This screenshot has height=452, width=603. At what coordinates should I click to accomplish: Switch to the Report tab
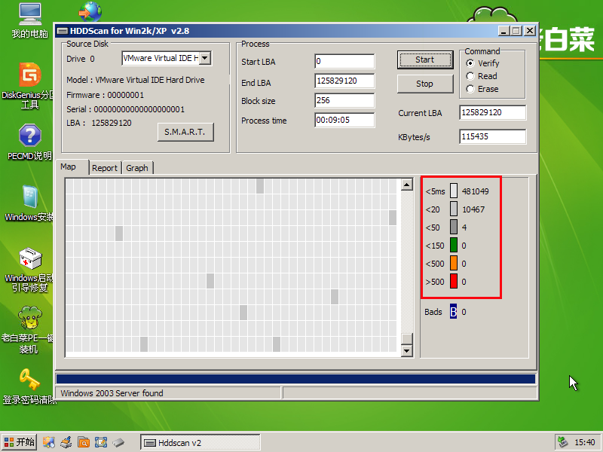click(105, 168)
